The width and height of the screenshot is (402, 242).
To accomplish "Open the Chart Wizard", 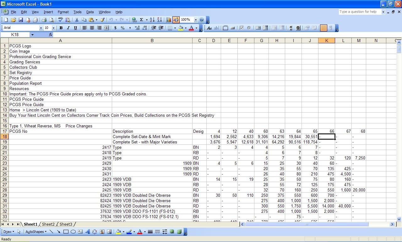I will [169, 20].
